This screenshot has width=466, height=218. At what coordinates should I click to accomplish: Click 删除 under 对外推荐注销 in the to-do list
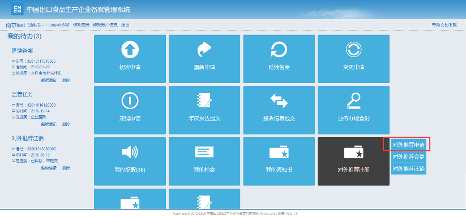(x=66, y=168)
